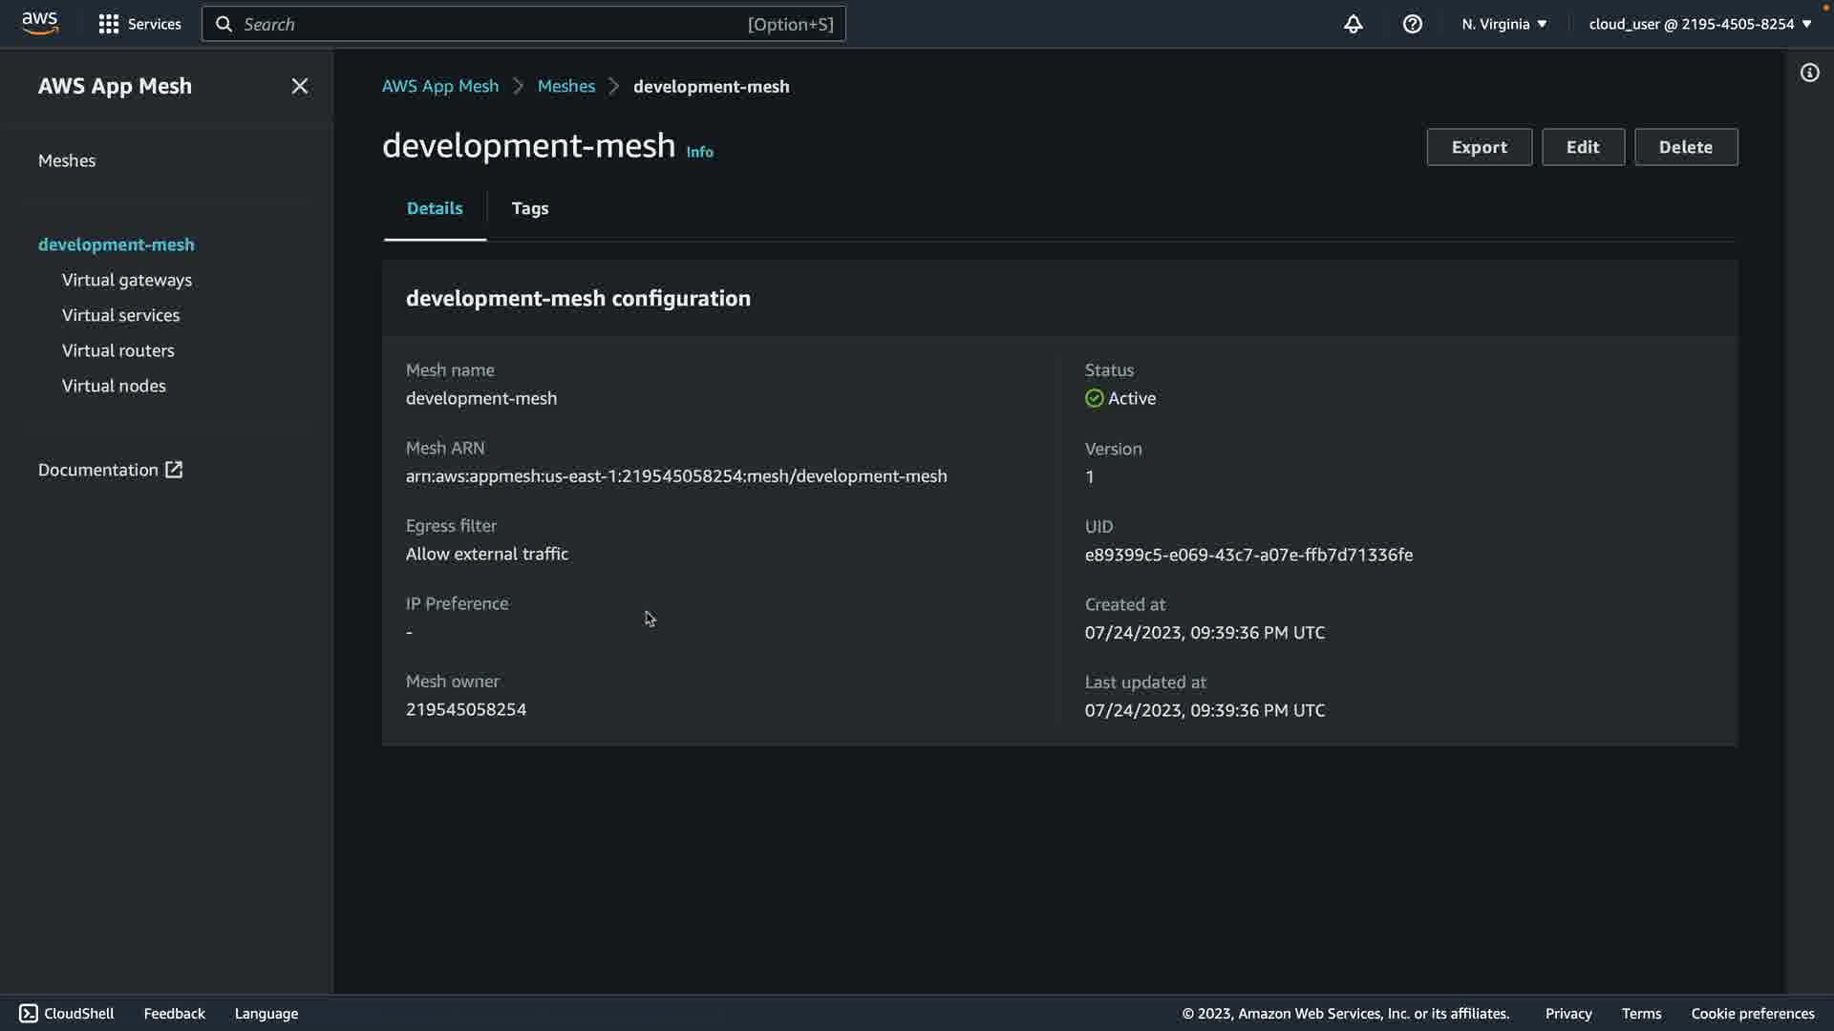Select the Details tab
The height and width of the screenshot is (1031, 1834).
[435, 208]
